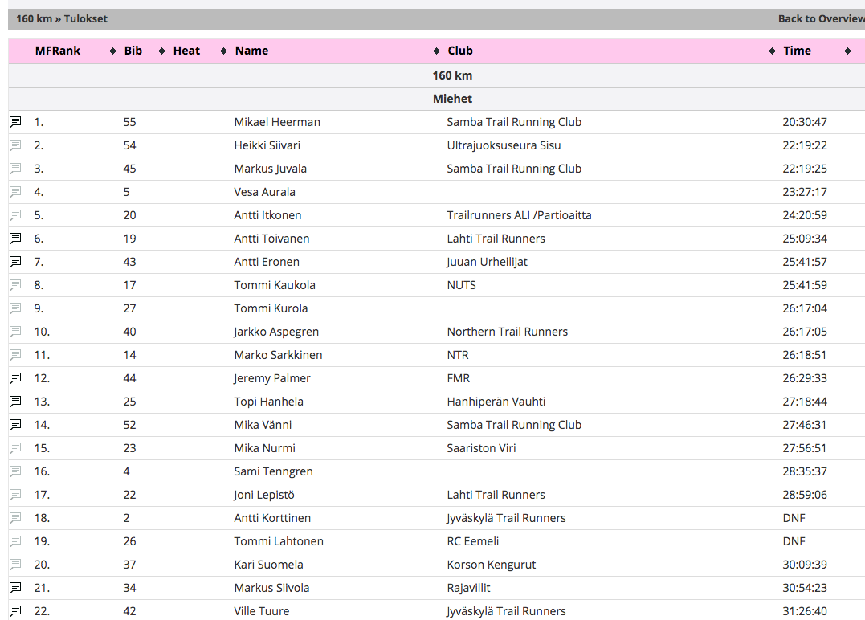Image resolution: width=865 pixels, height=620 pixels.
Task: Select club Juuan Urheilijat
Action: click(487, 262)
